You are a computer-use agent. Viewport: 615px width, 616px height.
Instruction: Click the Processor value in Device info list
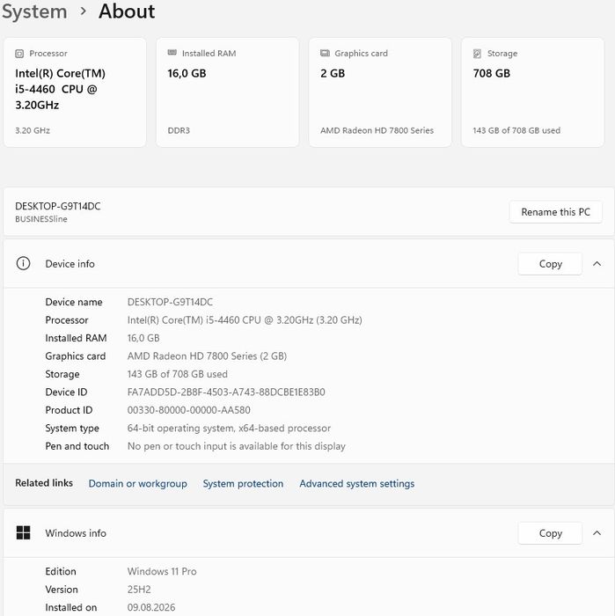245,320
